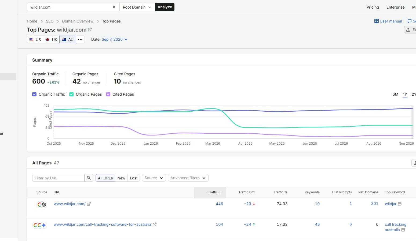
Task: Open the User manual
Action: [391, 21]
